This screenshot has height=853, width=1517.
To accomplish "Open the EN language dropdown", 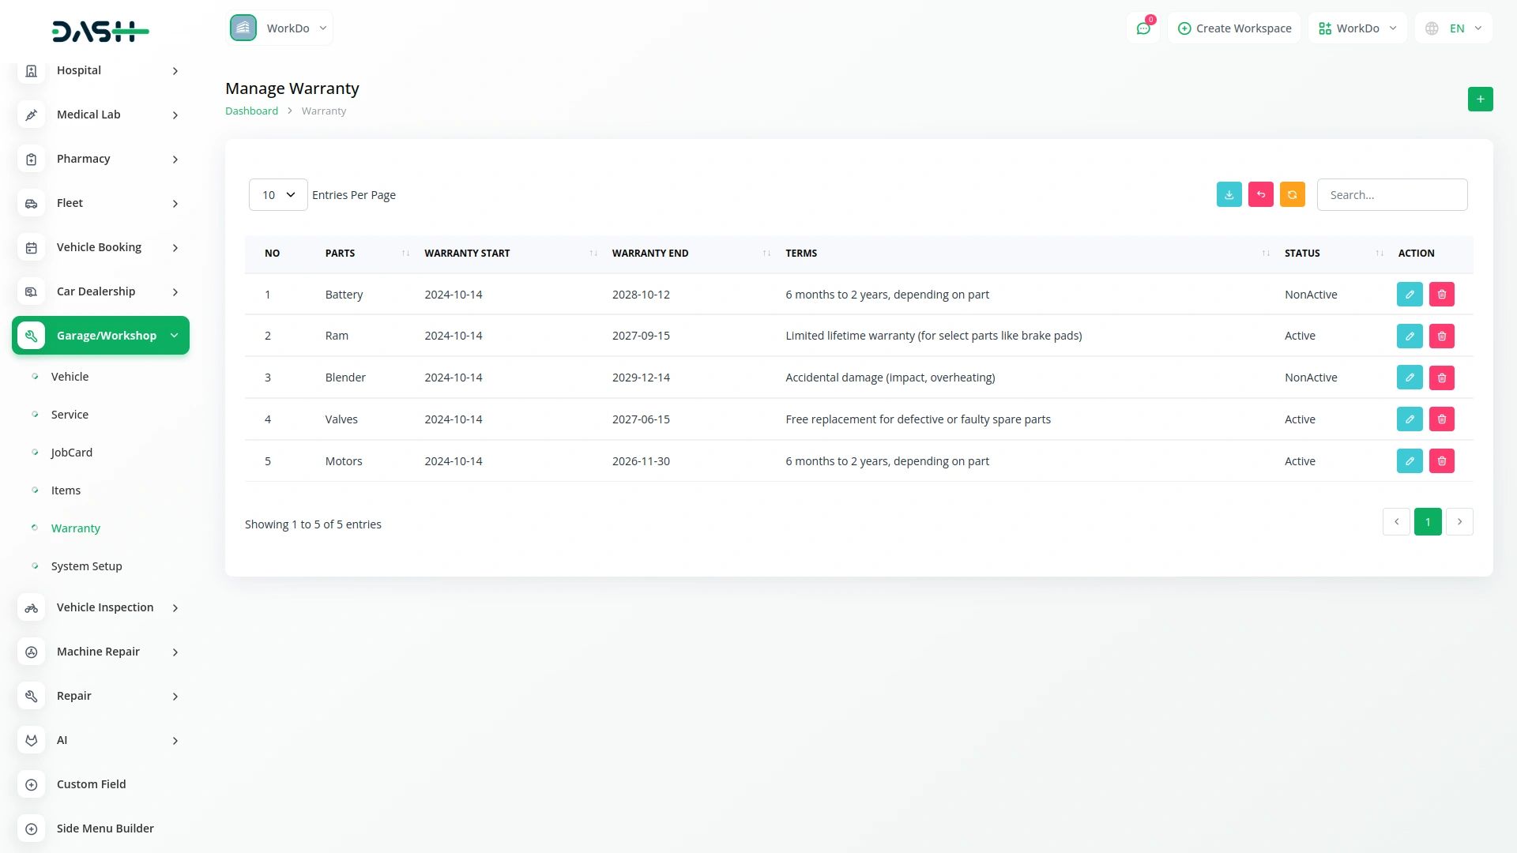I will click(x=1454, y=28).
